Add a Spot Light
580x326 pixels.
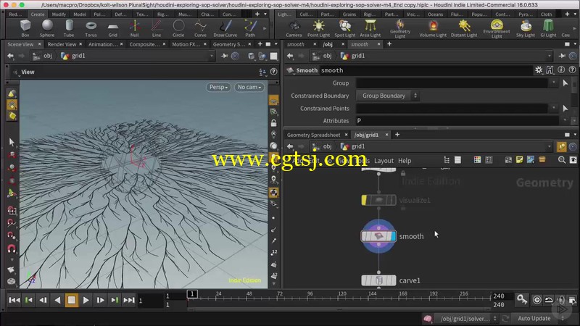point(345,28)
